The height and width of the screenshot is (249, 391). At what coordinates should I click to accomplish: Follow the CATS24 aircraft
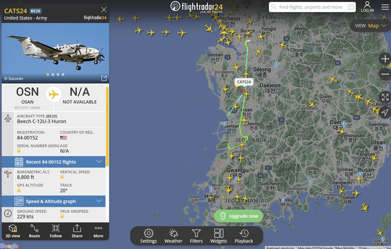[x=56, y=230]
